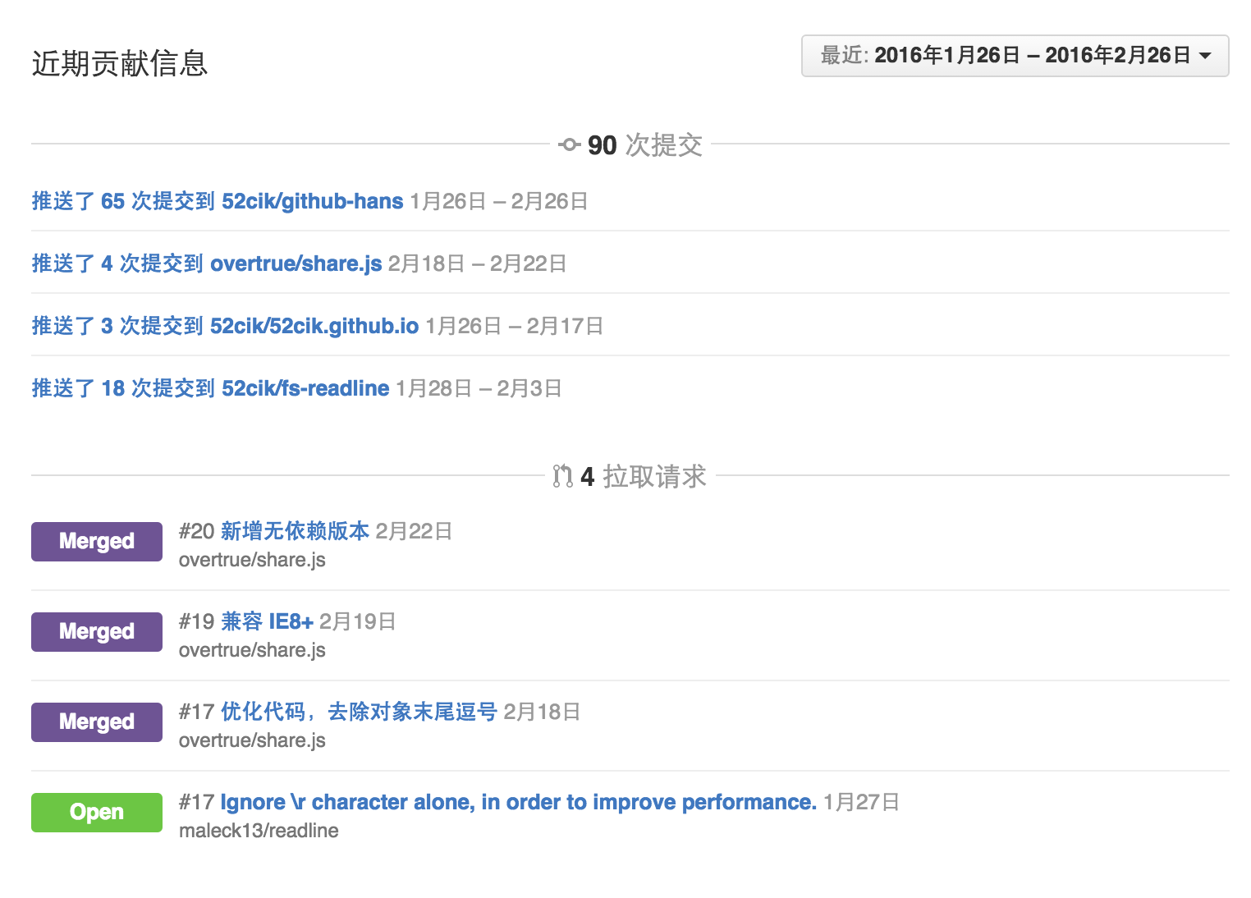Click the Merged badge on PR #19
This screenshot has height=898, width=1251.
click(x=96, y=631)
